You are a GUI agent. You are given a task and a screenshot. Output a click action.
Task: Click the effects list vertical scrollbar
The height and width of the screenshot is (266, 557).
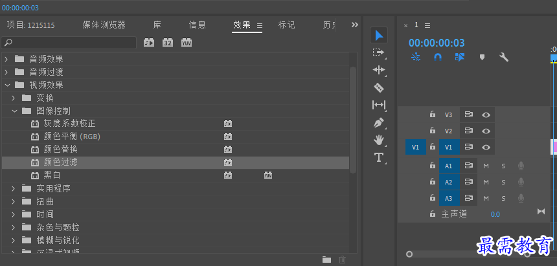353,120
